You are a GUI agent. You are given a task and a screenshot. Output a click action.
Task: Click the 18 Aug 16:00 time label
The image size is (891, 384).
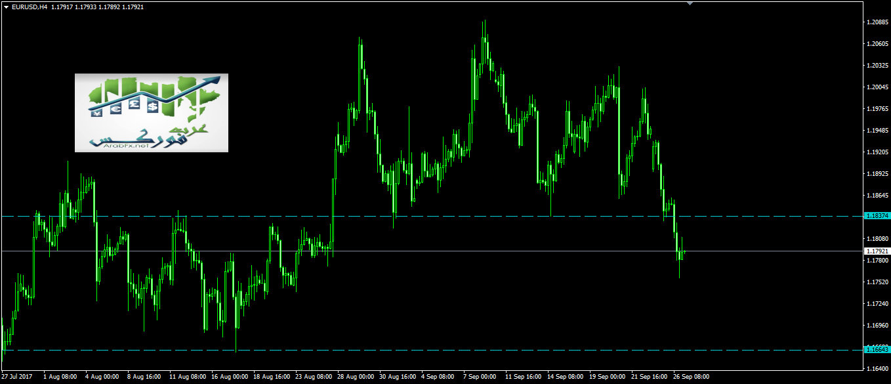point(270,377)
